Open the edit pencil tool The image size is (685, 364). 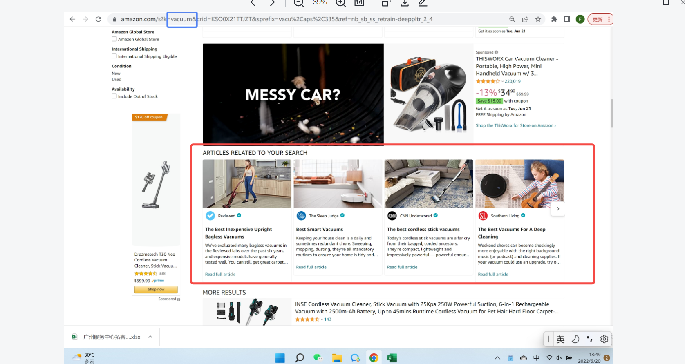(x=423, y=3)
